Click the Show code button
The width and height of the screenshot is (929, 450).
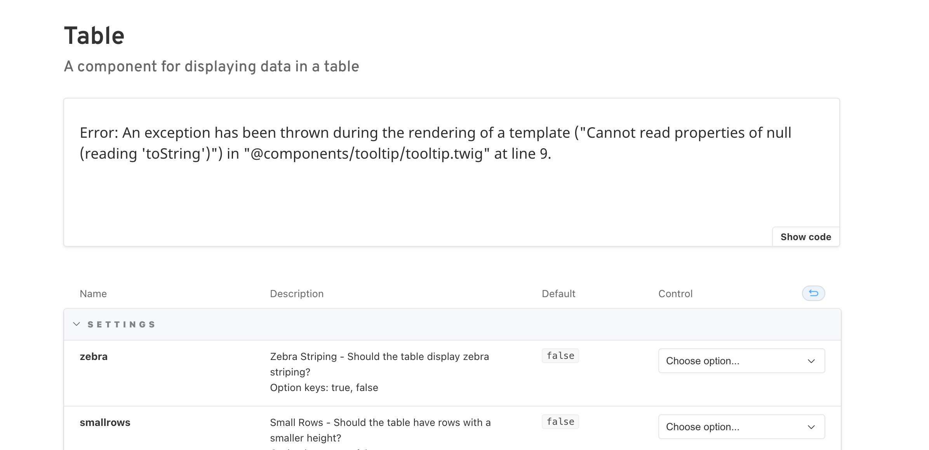point(806,237)
